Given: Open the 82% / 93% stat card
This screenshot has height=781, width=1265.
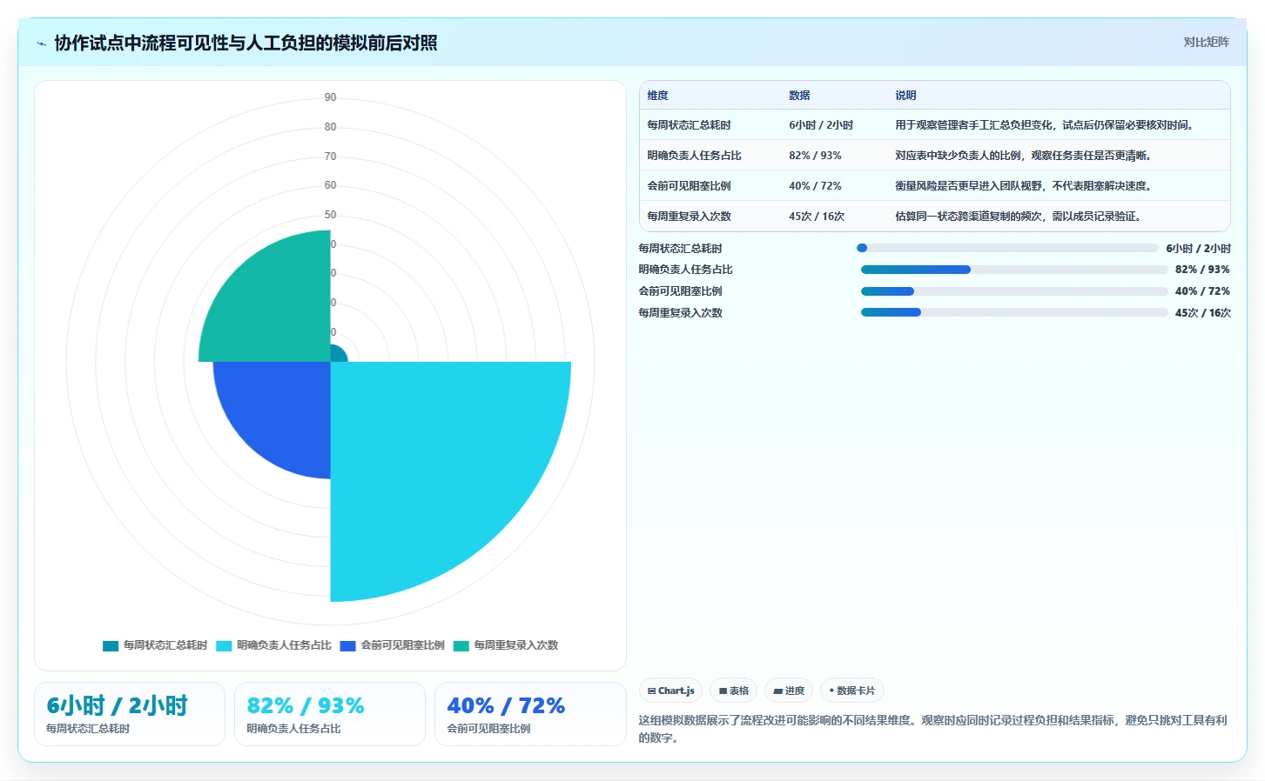Looking at the screenshot, I should pyautogui.click(x=330, y=714).
